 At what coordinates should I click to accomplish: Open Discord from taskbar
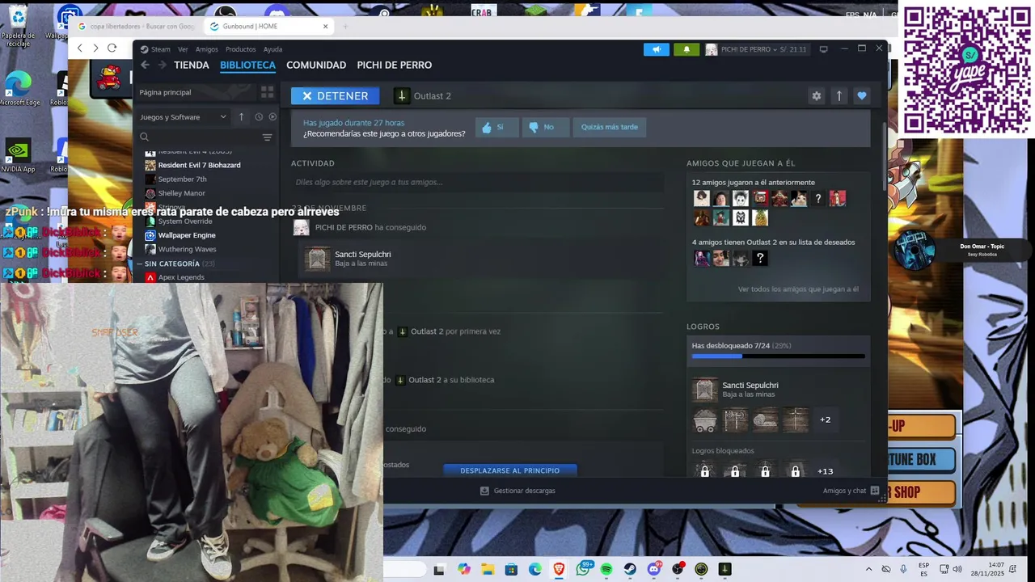click(654, 569)
